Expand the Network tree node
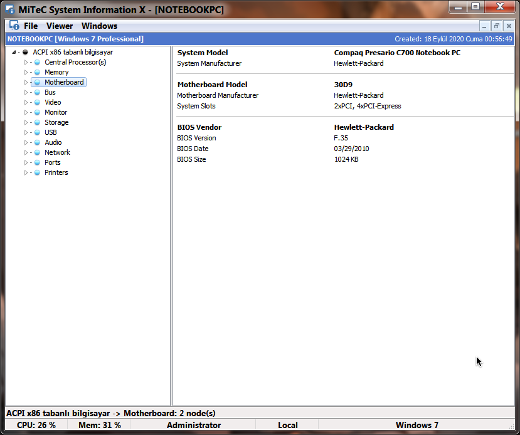Viewport: 520px width, 435px height. coord(26,152)
